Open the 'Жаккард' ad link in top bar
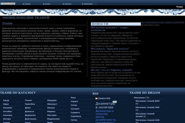Viewport: 185px width, 123px height. tap(87, 4)
